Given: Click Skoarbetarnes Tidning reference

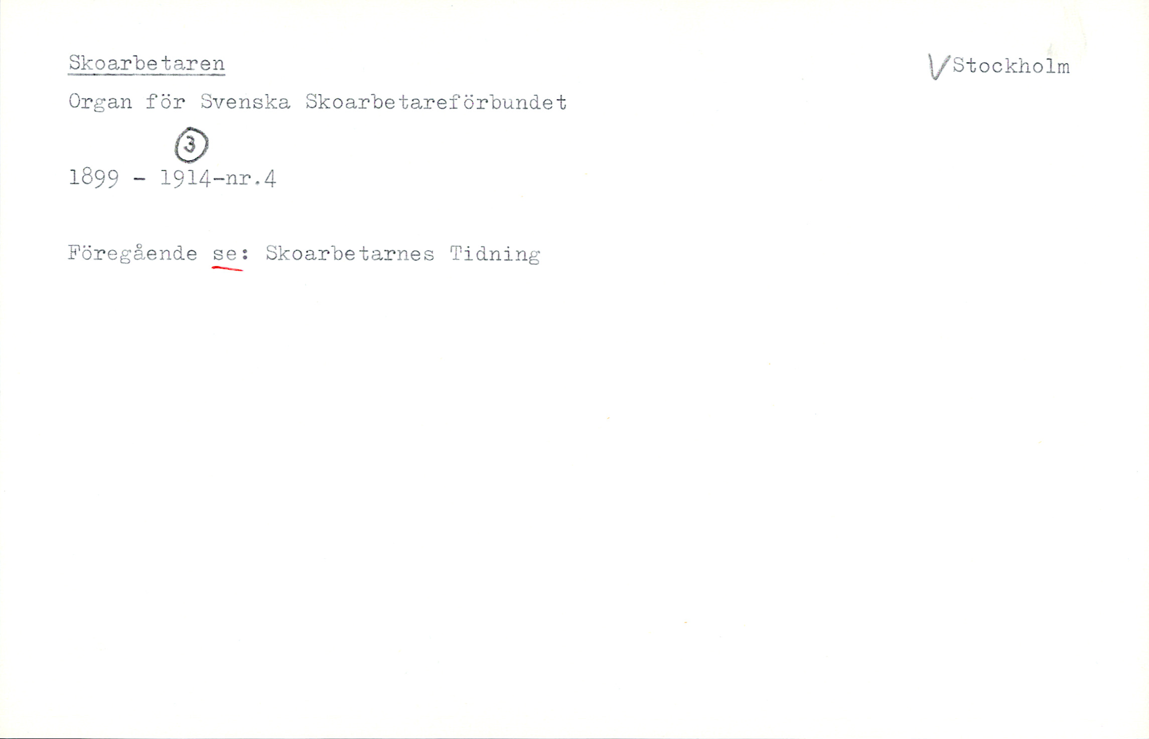Looking at the screenshot, I should pyautogui.click(x=403, y=254).
